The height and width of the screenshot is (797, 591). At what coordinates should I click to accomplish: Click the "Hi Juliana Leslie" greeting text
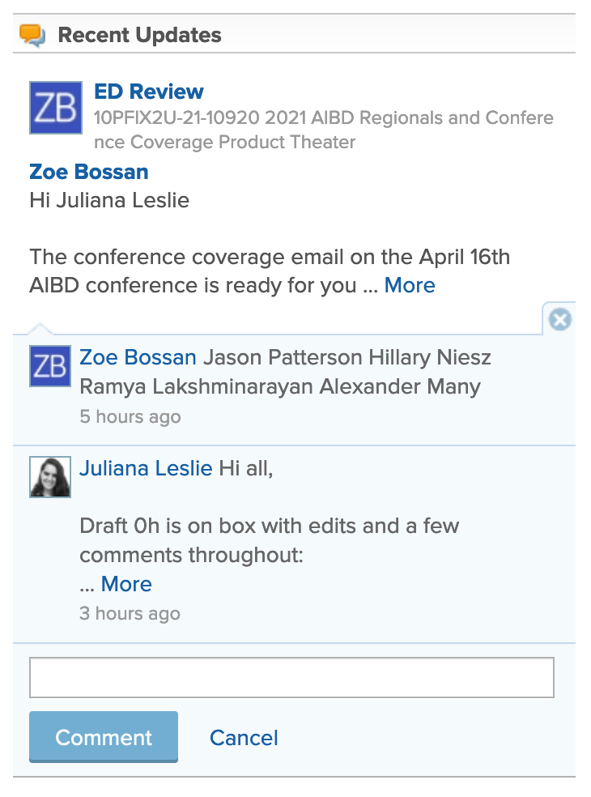109,199
